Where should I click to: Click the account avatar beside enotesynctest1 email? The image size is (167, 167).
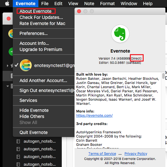point(26,65)
